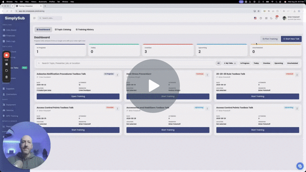Pause the screen recording
306x172 pixels.
pos(6,64)
